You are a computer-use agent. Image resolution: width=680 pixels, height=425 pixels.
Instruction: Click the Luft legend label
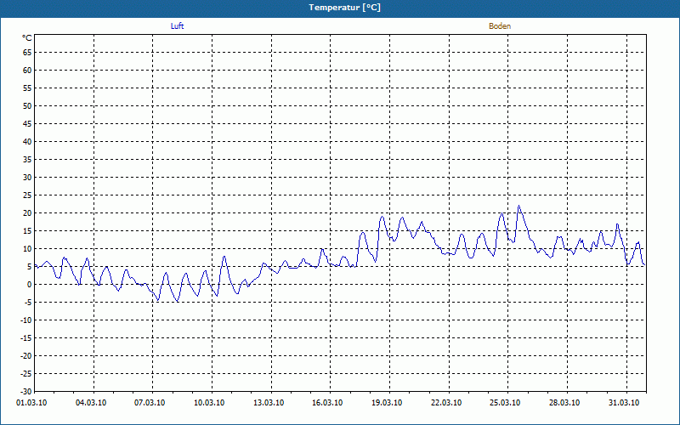[177, 26]
